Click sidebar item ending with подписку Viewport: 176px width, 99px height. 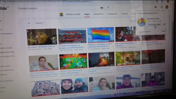click(x=7, y=34)
